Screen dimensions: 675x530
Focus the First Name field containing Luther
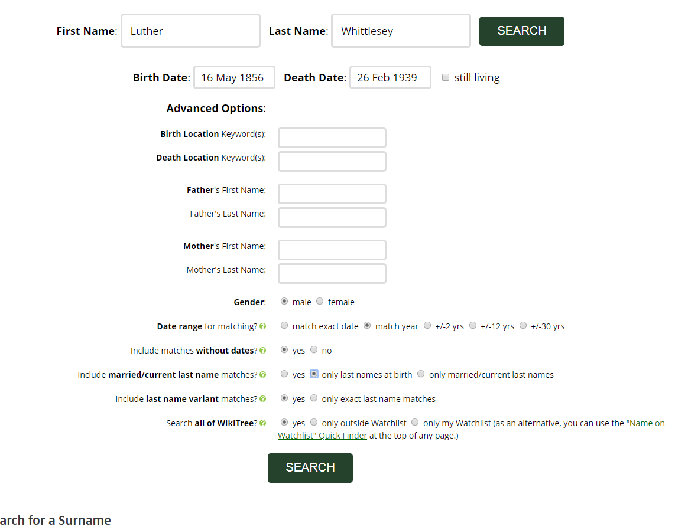(x=191, y=31)
